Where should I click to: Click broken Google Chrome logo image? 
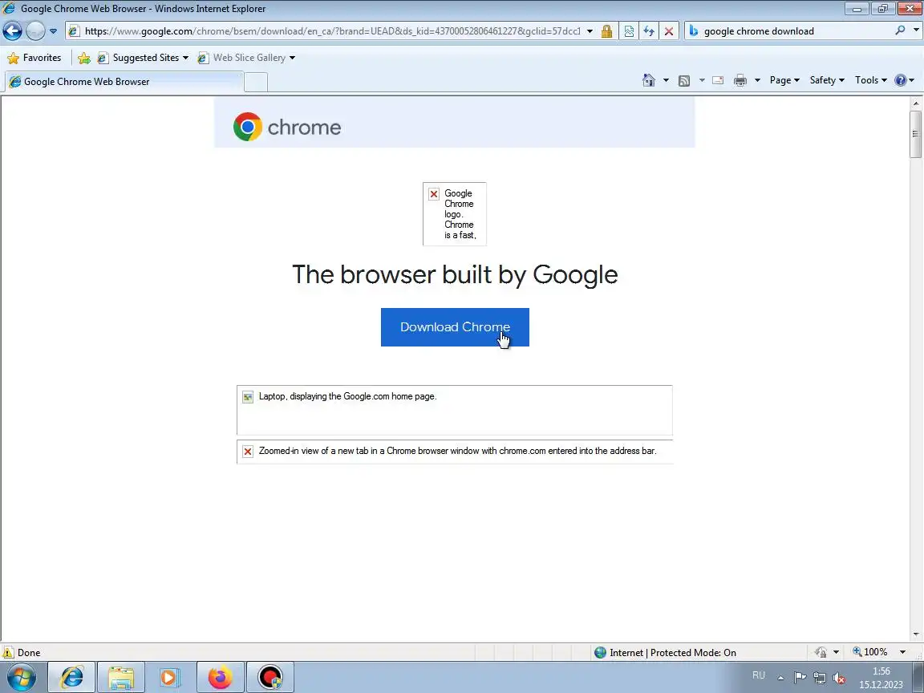454,214
